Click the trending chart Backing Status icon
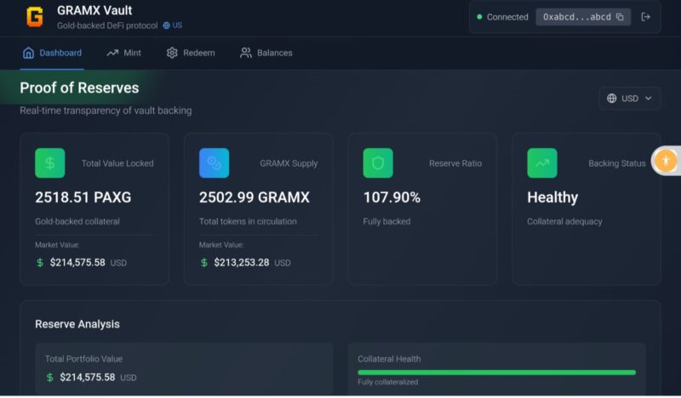681x398 pixels. point(542,162)
